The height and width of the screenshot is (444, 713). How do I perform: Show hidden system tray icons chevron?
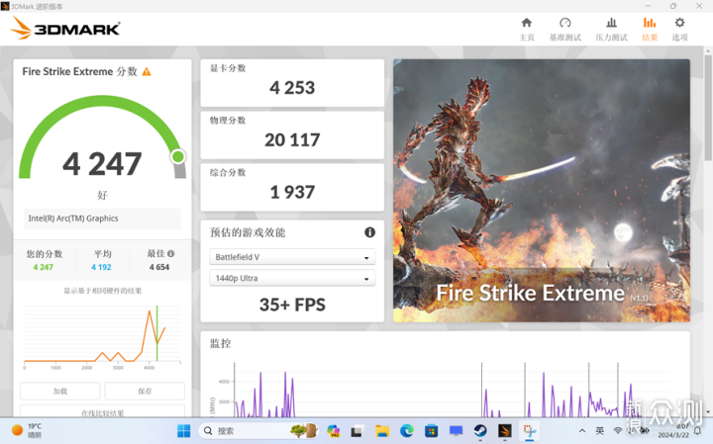tap(582, 431)
